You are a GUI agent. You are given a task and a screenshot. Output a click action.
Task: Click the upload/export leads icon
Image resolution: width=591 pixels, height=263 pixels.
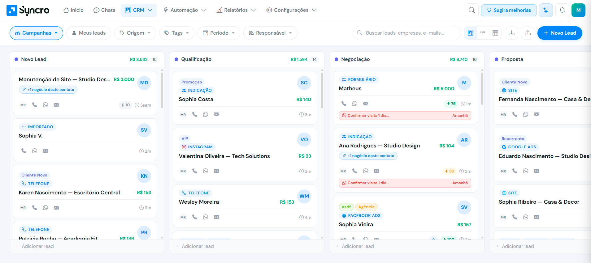coord(528,33)
